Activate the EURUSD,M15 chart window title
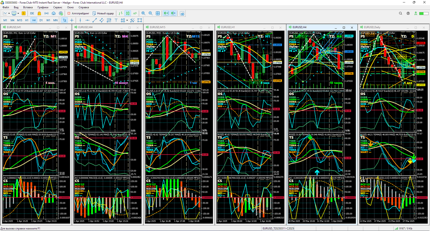The height and width of the screenshot is (231, 430). pos(158,27)
